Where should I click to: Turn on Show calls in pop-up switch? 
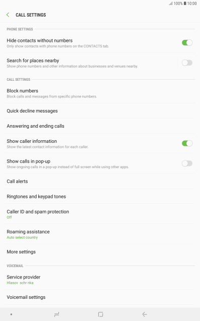[187, 164]
